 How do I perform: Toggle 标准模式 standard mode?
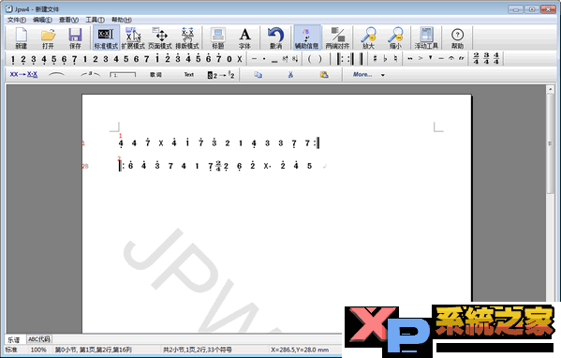pos(106,37)
